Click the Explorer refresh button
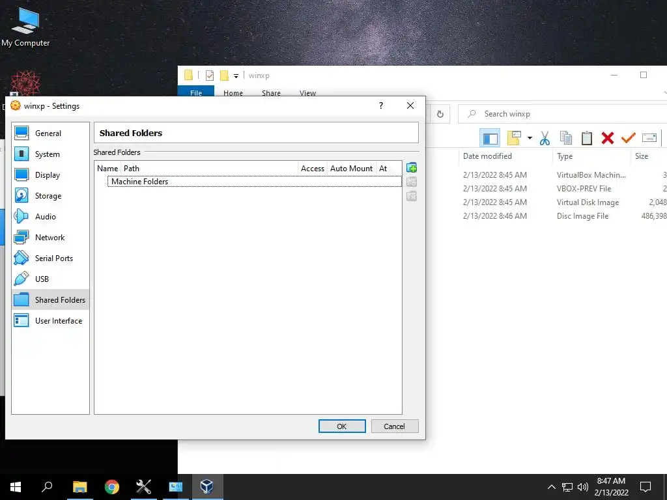The image size is (667, 500). 440,114
